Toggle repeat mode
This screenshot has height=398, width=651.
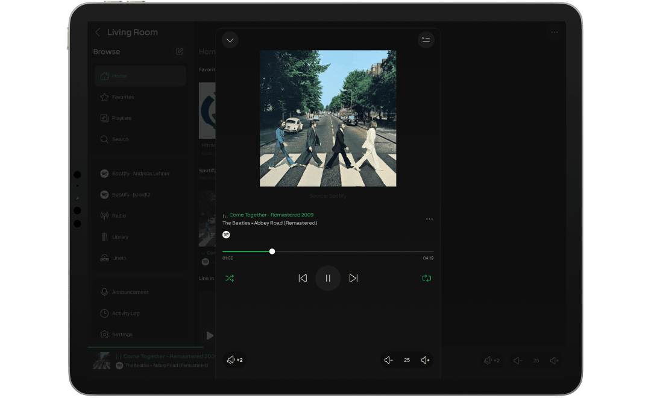click(x=427, y=279)
